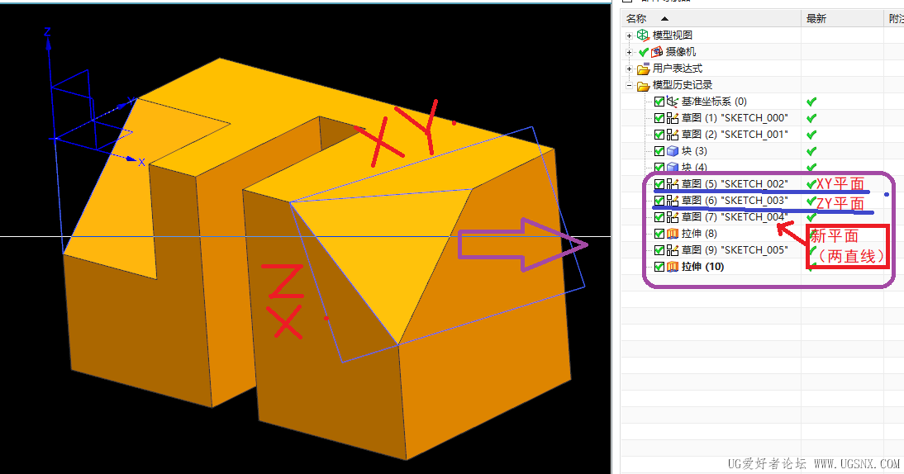Select the bold 拉伸 (10) label
This screenshot has width=904, height=474.
703,267
